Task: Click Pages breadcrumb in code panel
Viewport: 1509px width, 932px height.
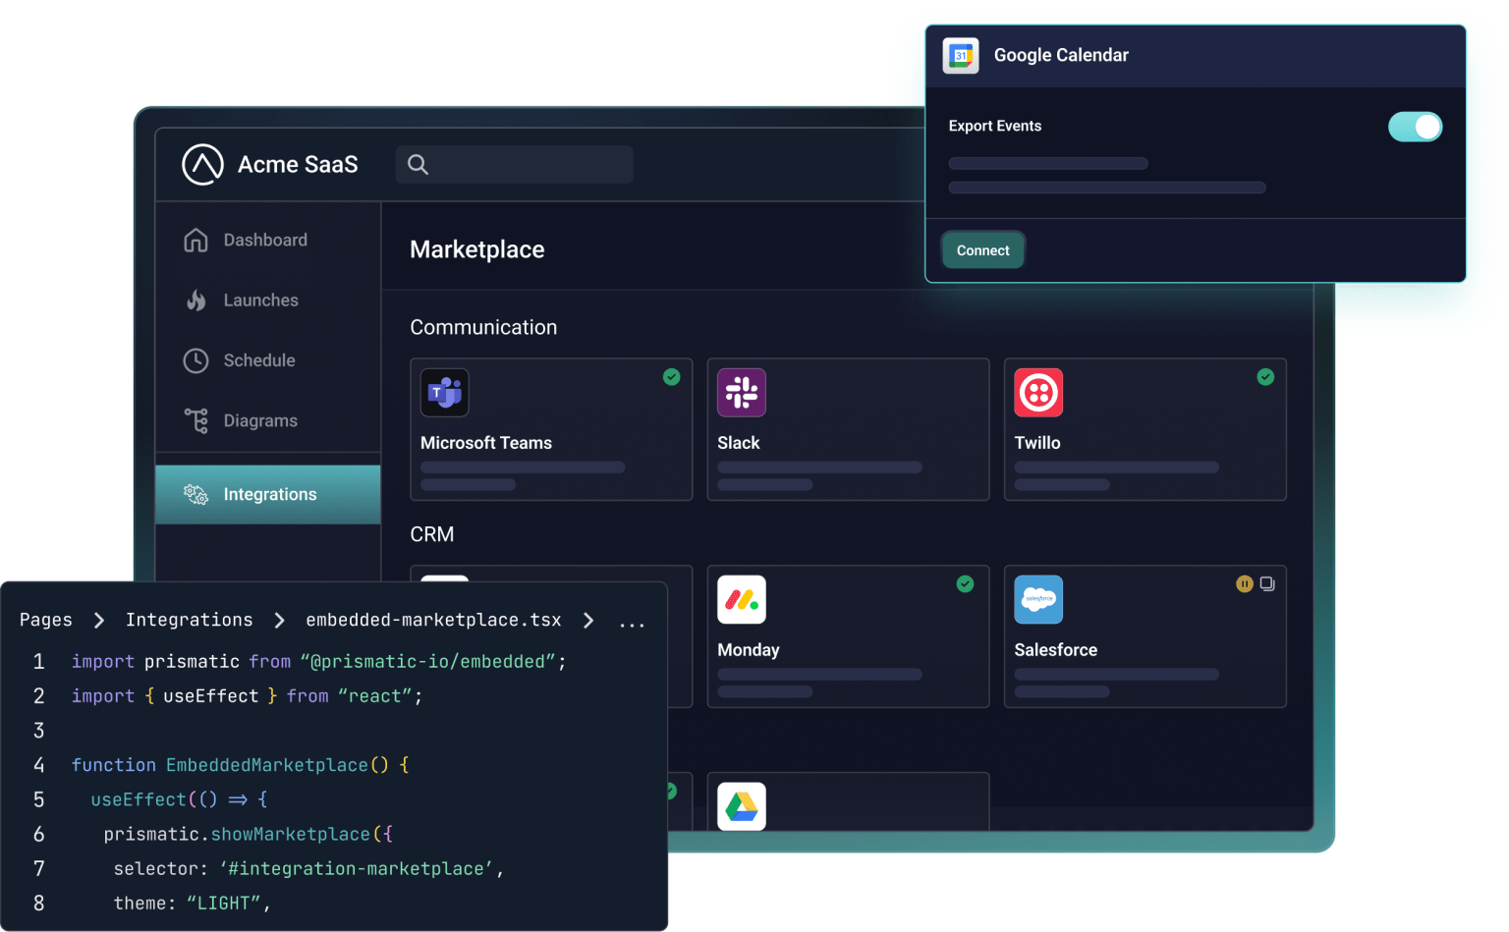Action: tap(46, 620)
